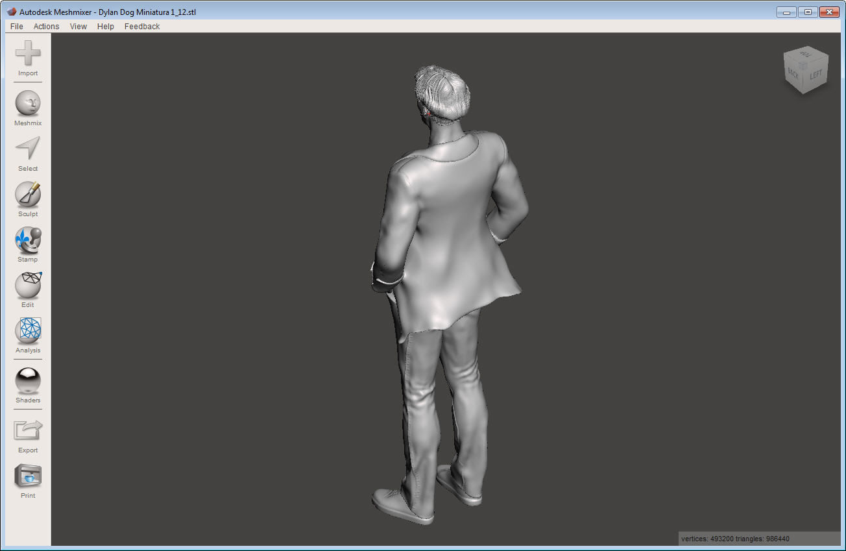
Task: Click the Meshmixer app icon in title bar
Action: (12, 12)
